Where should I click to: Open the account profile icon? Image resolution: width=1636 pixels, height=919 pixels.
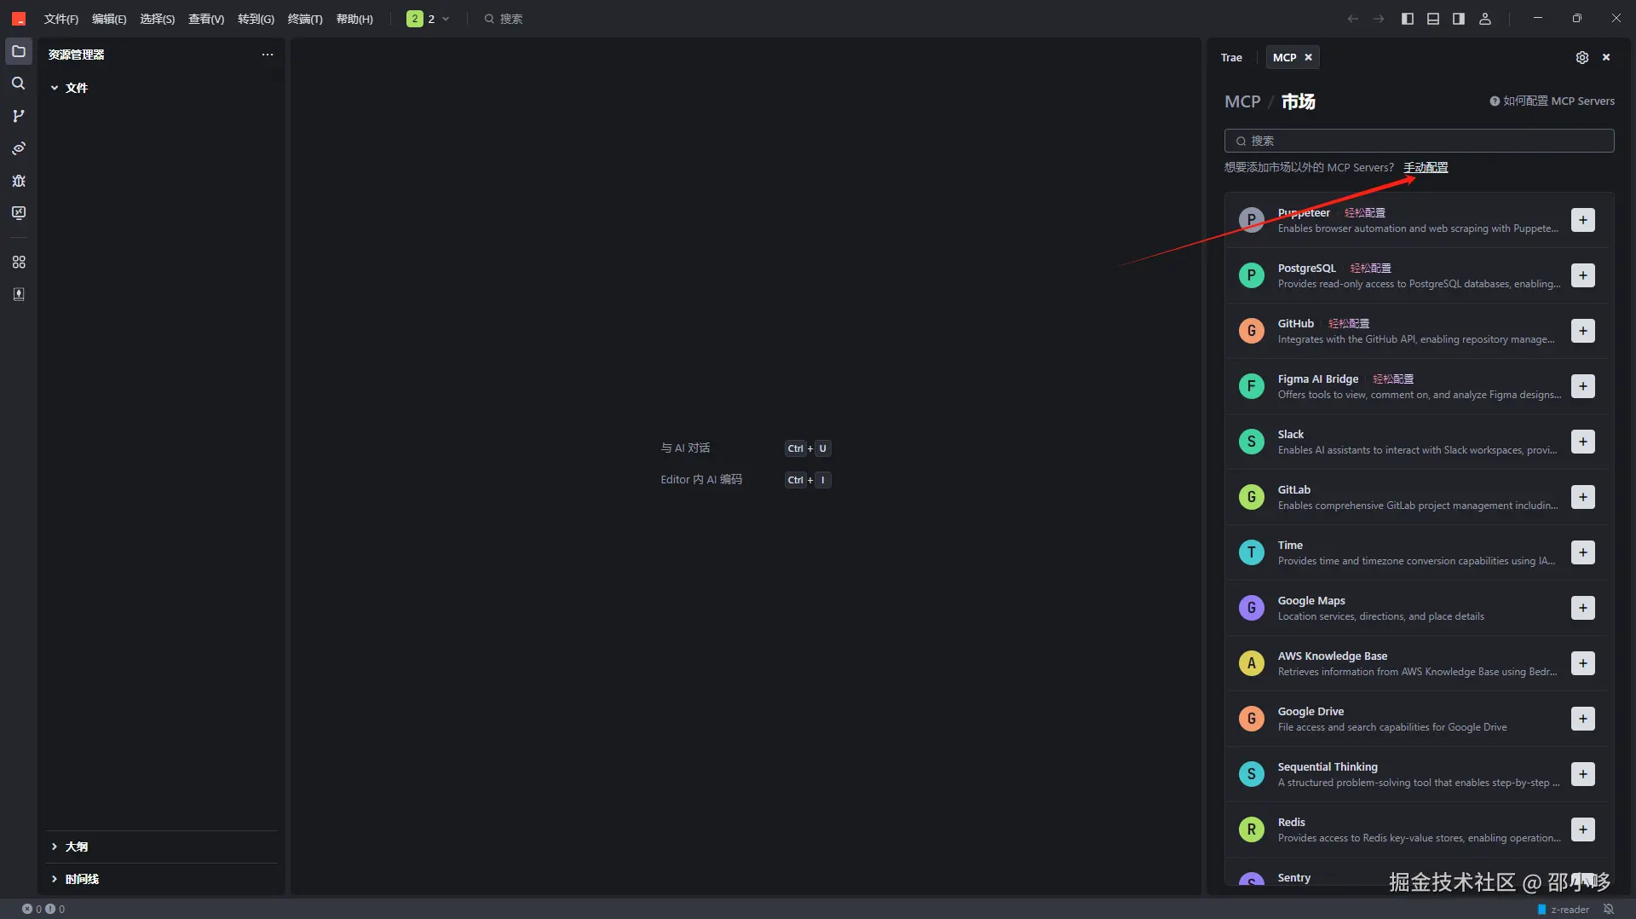pos(1485,19)
